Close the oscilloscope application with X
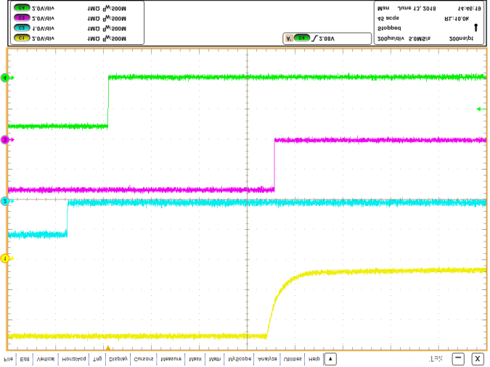 (477, 359)
